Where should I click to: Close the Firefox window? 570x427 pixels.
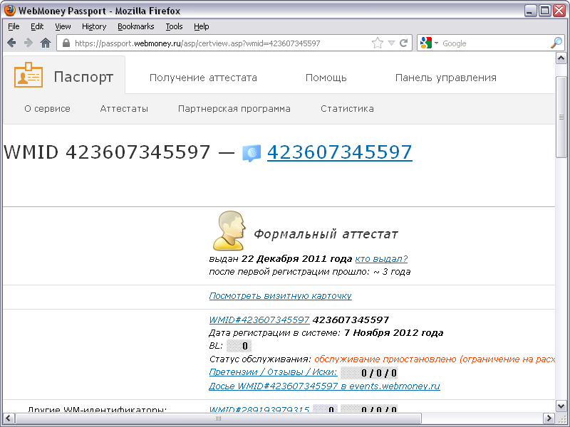(559, 11)
